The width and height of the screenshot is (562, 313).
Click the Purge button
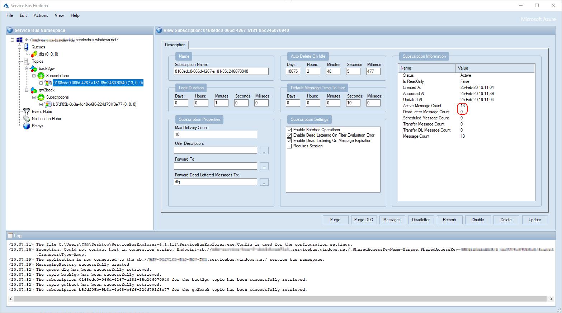tap(335, 220)
